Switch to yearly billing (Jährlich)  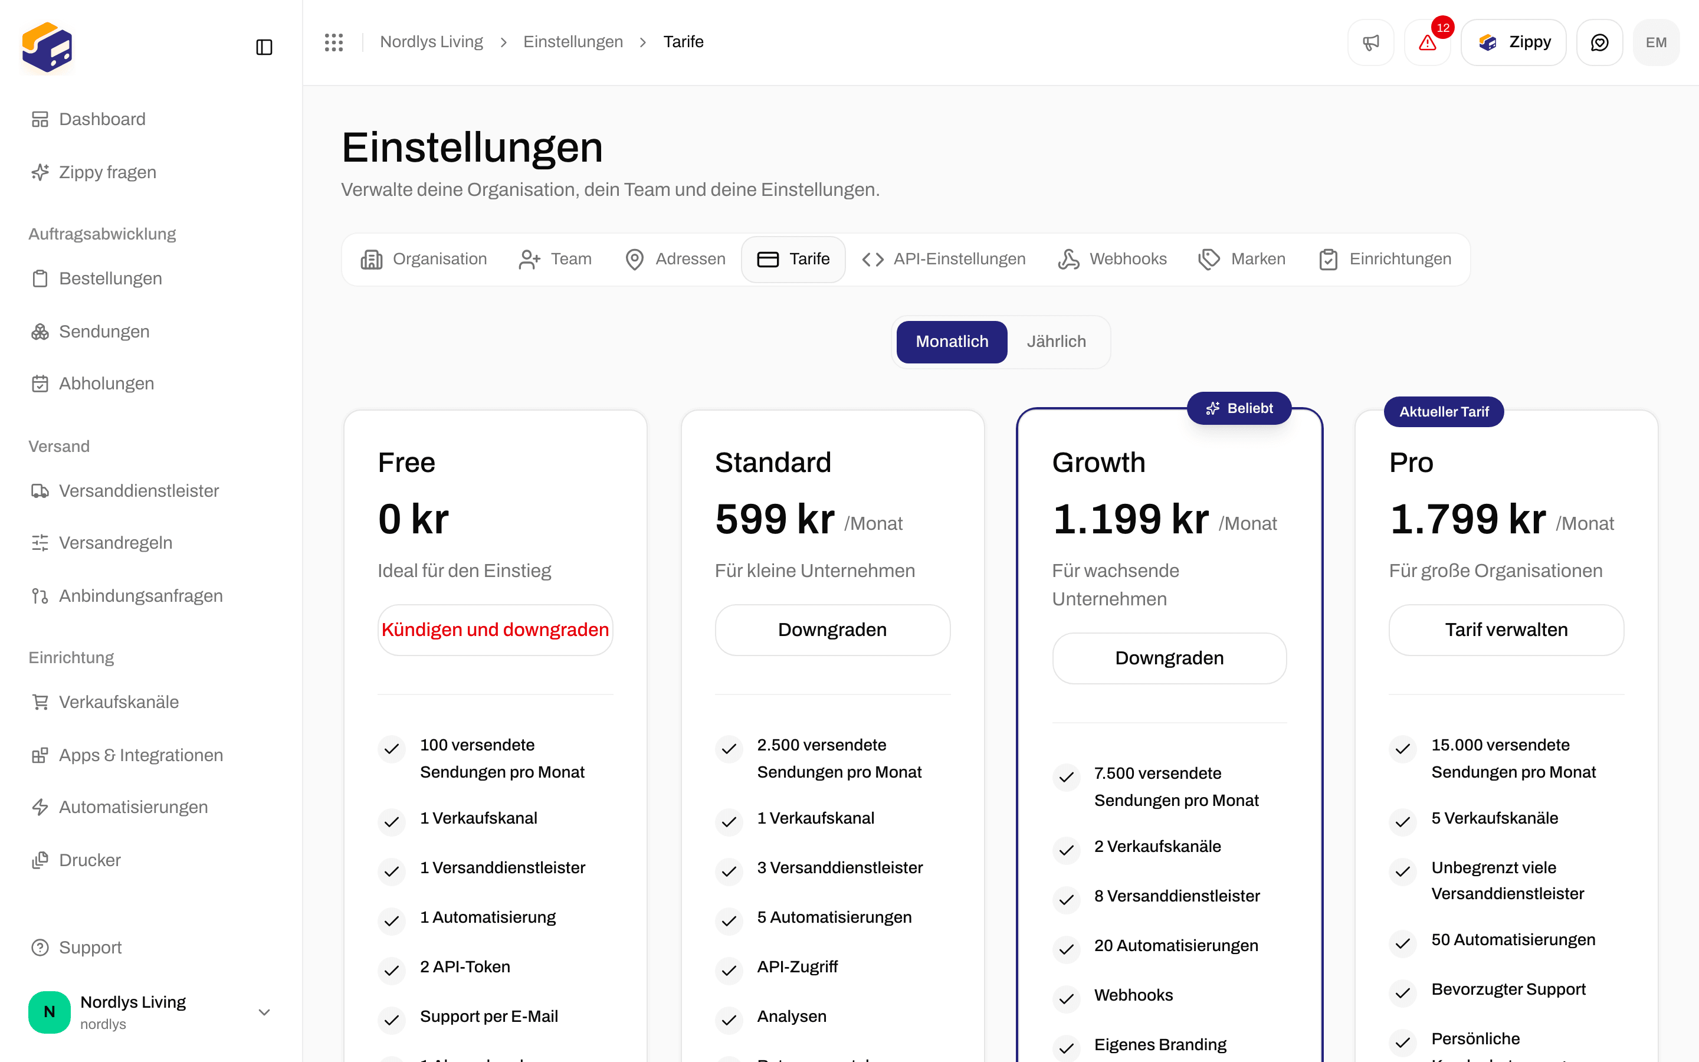point(1056,342)
